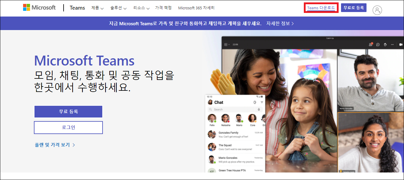The image size is (404, 180).
Task: Click the Teams 다운로드 link
Action: pos(321,8)
